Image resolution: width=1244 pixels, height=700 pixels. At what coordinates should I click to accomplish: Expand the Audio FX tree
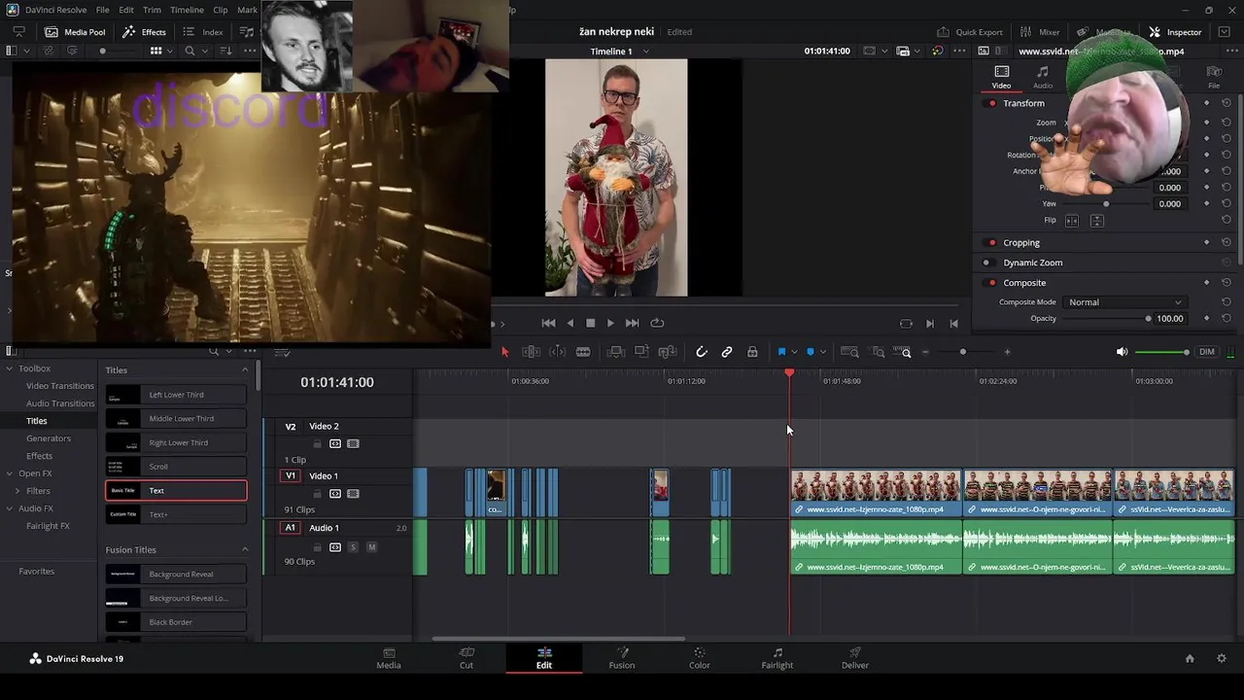pos(10,508)
